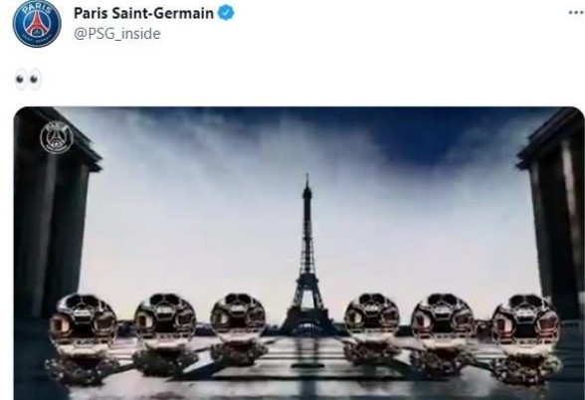585x400 pixels.
Task: Select the second trophy from the left
Action: [x=164, y=333]
